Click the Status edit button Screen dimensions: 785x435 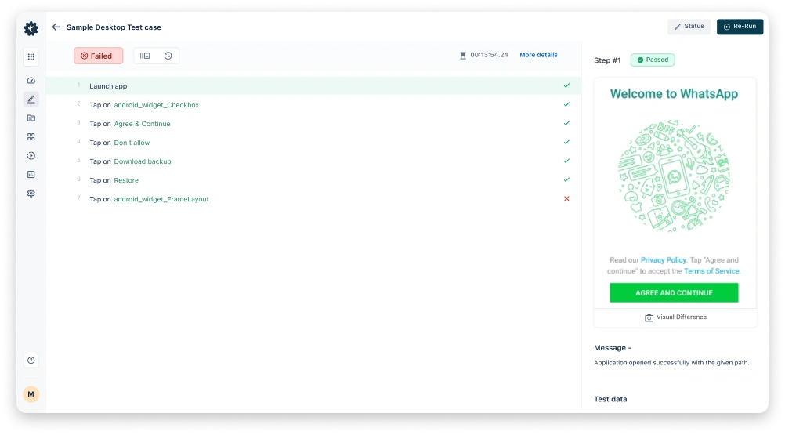click(x=689, y=27)
